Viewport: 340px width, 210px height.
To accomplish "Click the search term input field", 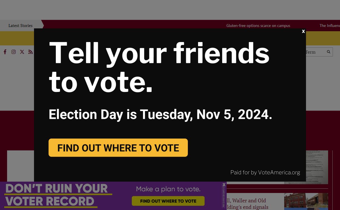I will pos(314,52).
